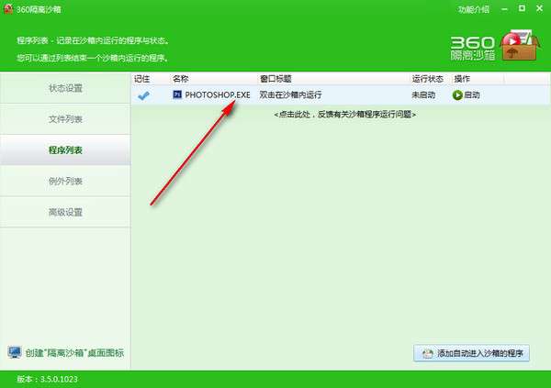
Task: Click the 功能介绍 link in title bar
Action: point(473,9)
